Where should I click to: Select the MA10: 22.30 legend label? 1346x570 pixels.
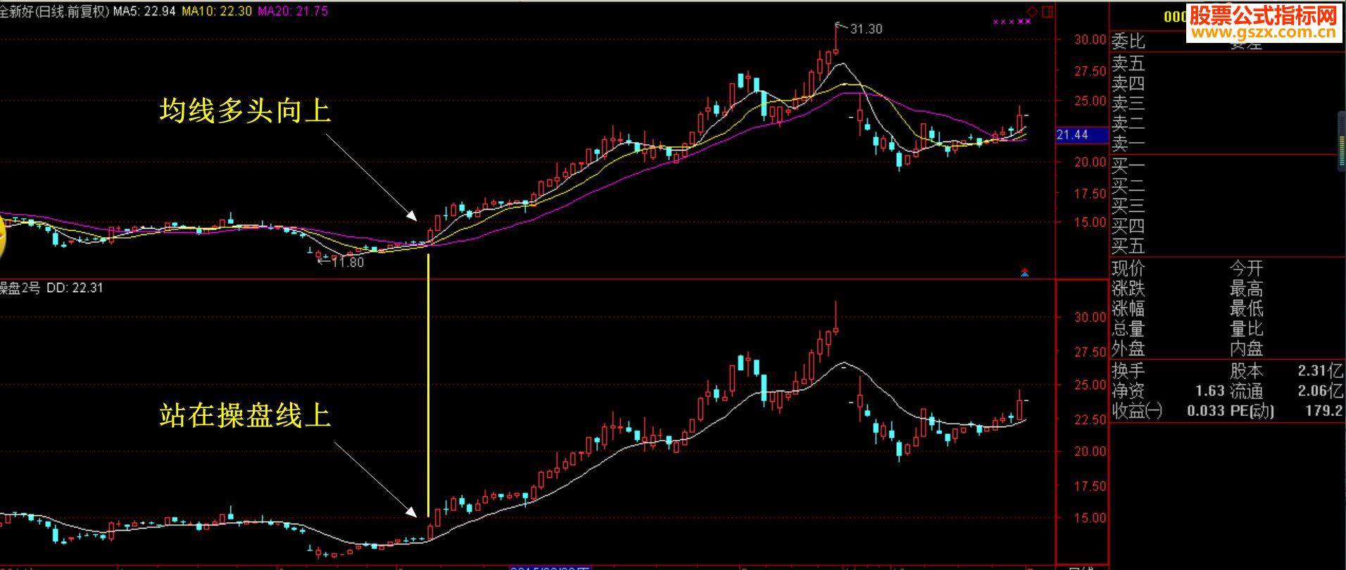click(x=217, y=11)
